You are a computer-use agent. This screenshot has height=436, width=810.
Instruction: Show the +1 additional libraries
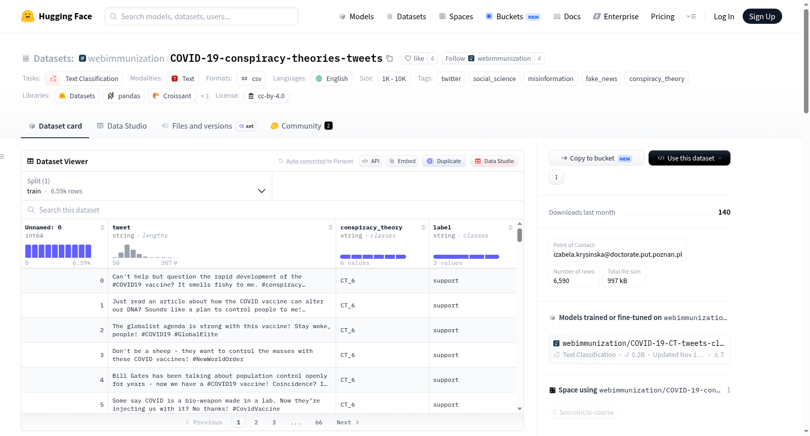click(x=205, y=96)
